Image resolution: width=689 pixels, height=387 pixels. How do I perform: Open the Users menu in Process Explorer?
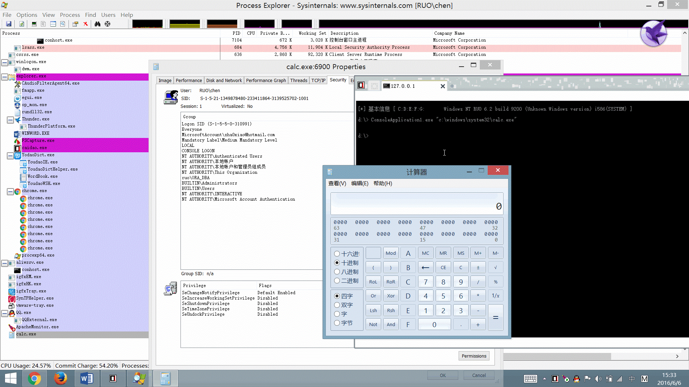(x=108, y=15)
